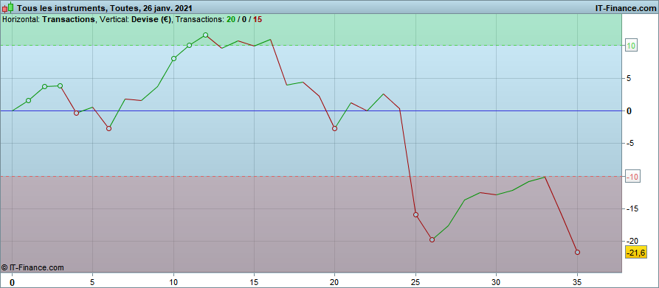Select the peak marker at transaction 12
The height and width of the screenshot is (288, 659).
[x=205, y=35]
